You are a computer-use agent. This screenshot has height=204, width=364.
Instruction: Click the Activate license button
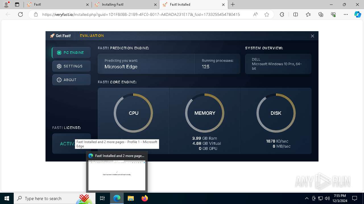71,144
